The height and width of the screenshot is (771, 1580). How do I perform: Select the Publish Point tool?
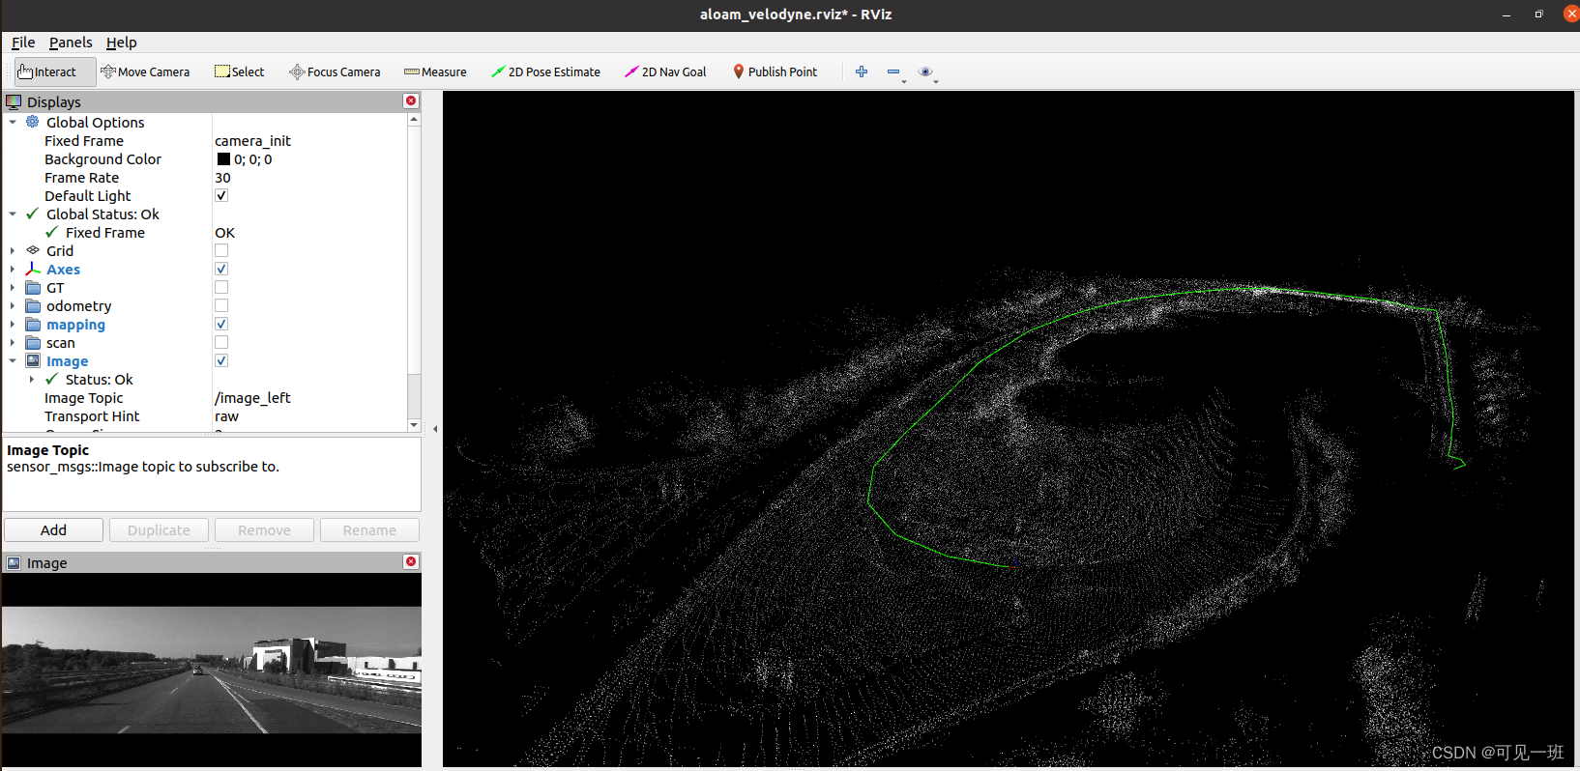click(x=775, y=71)
